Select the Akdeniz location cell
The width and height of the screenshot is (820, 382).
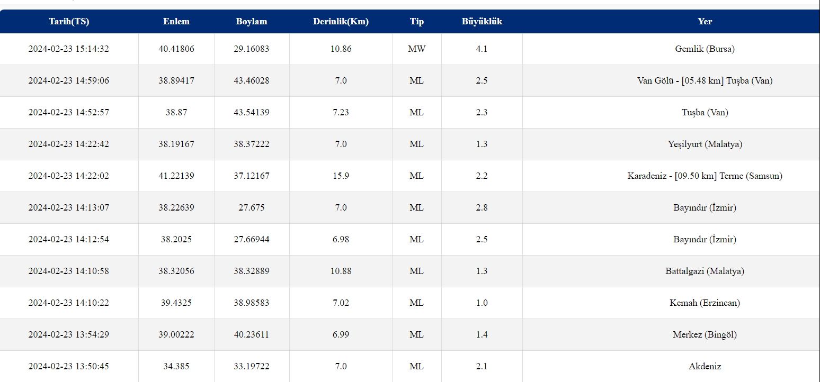(705, 366)
